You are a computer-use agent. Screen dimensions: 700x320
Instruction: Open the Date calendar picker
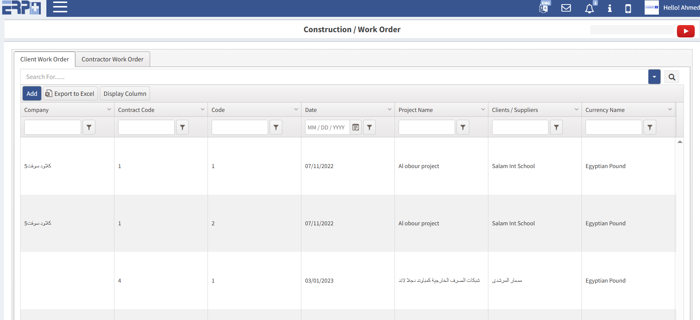click(356, 127)
